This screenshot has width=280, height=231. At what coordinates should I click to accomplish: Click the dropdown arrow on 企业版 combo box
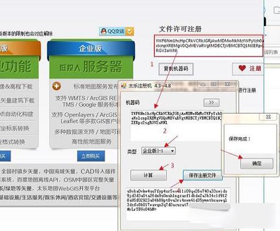[172, 151]
